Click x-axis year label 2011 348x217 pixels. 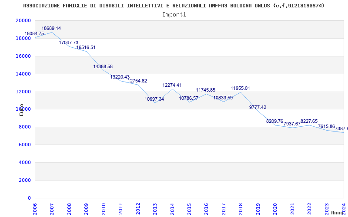120,209
